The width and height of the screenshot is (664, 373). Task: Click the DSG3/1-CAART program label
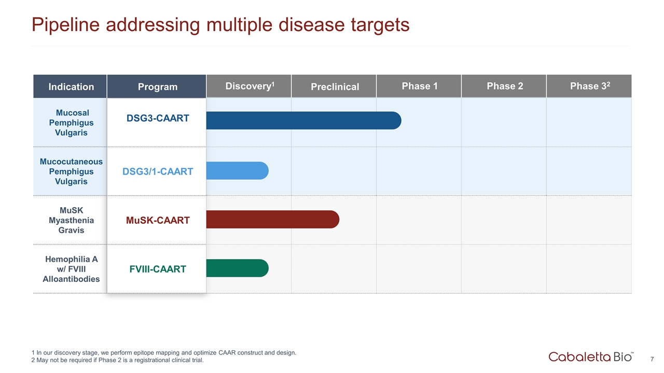click(x=158, y=171)
